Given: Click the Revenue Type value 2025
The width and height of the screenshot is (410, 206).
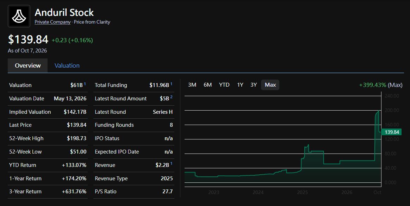Looking at the screenshot, I should tap(167, 179).
